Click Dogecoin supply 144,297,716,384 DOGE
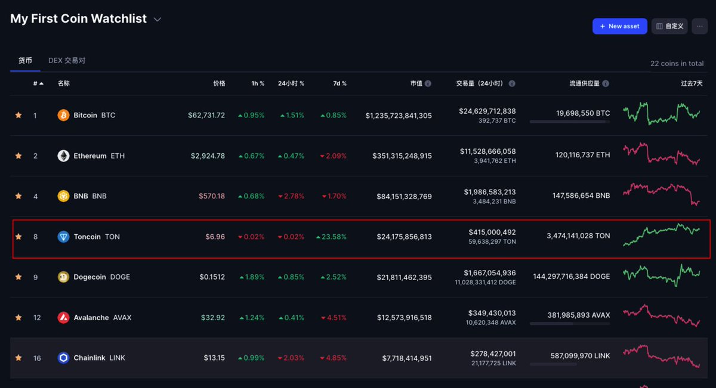The width and height of the screenshot is (716, 388). tap(572, 277)
